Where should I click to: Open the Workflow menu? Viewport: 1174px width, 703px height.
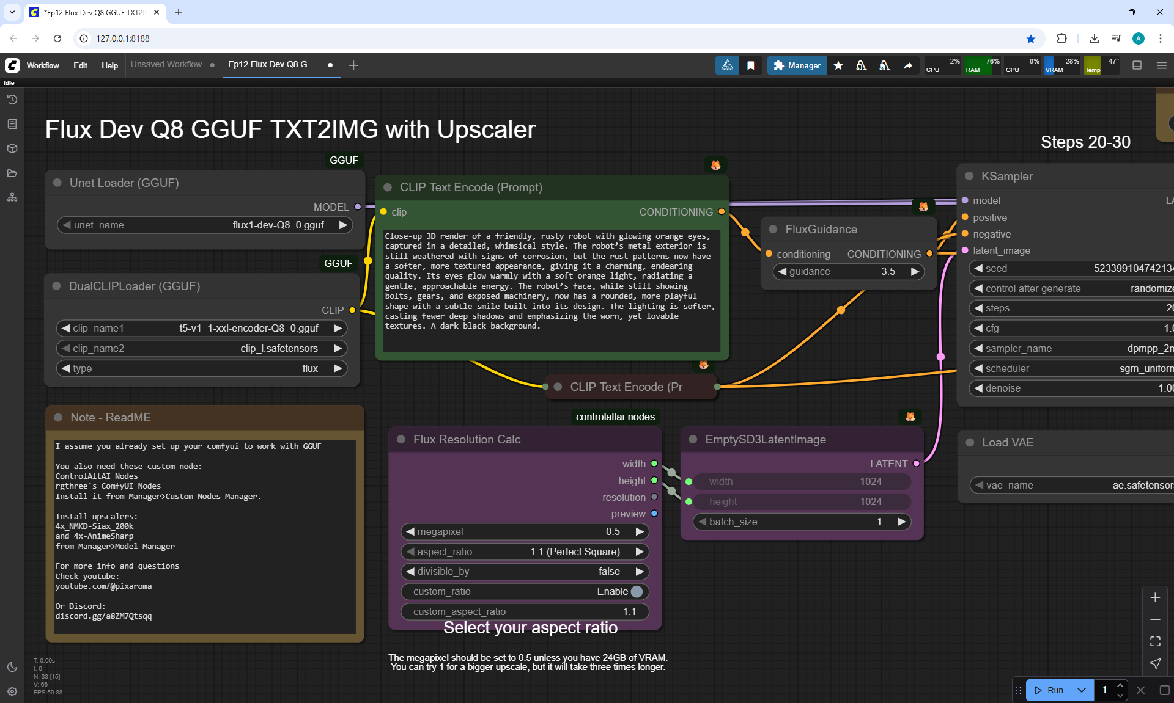pyautogui.click(x=43, y=65)
